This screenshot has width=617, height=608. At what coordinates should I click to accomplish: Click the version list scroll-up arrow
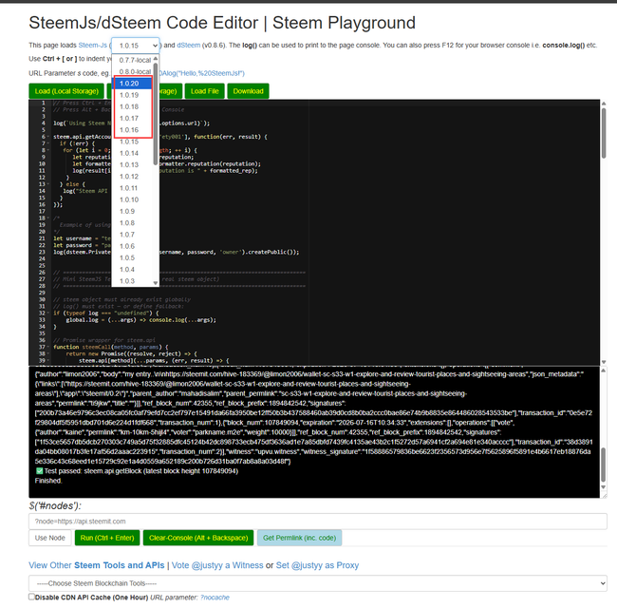coord(156,58)
